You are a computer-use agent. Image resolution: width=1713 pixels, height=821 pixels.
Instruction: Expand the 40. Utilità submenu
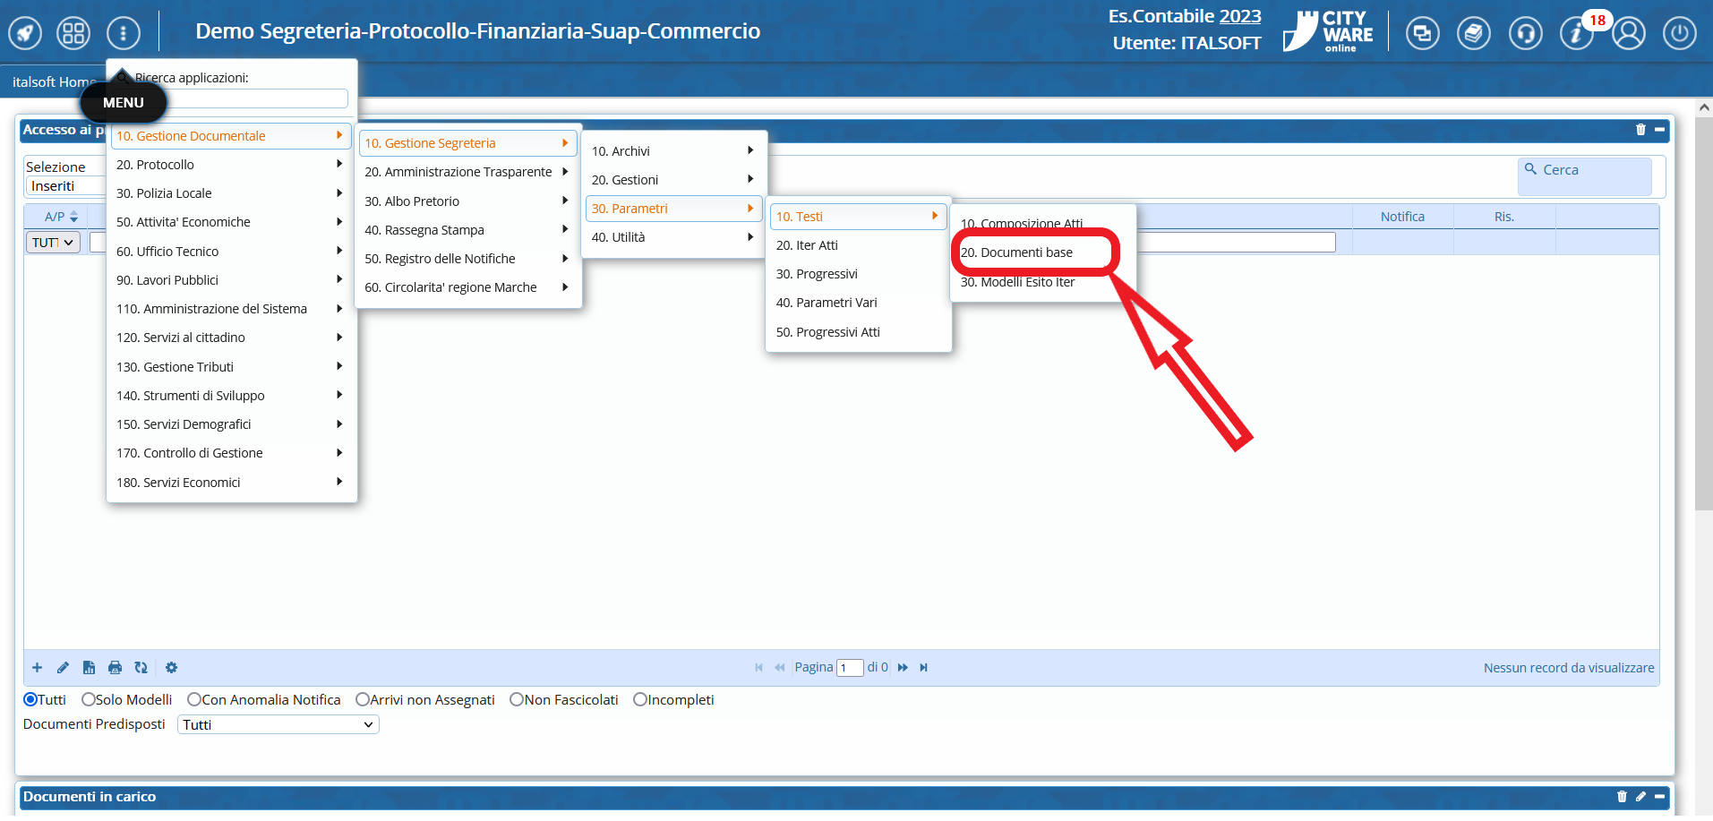click(673, 237)
